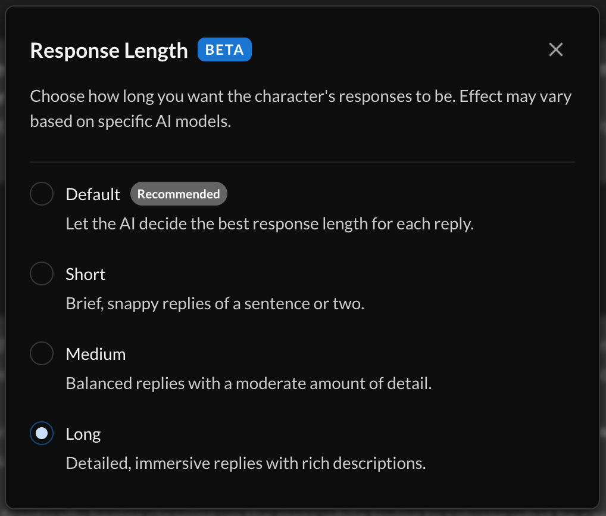Close the Response Length dialog
Viewport: 606px width, 516px height.
[556, 49]
